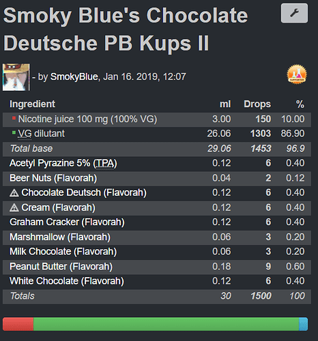Click red square marker beside Nicotine juice
This screenshot has width=318, height=341.
(x=14, y=118)
